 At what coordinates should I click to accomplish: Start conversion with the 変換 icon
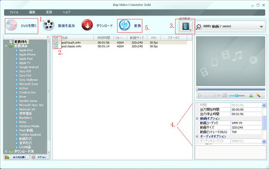(125, 25)
